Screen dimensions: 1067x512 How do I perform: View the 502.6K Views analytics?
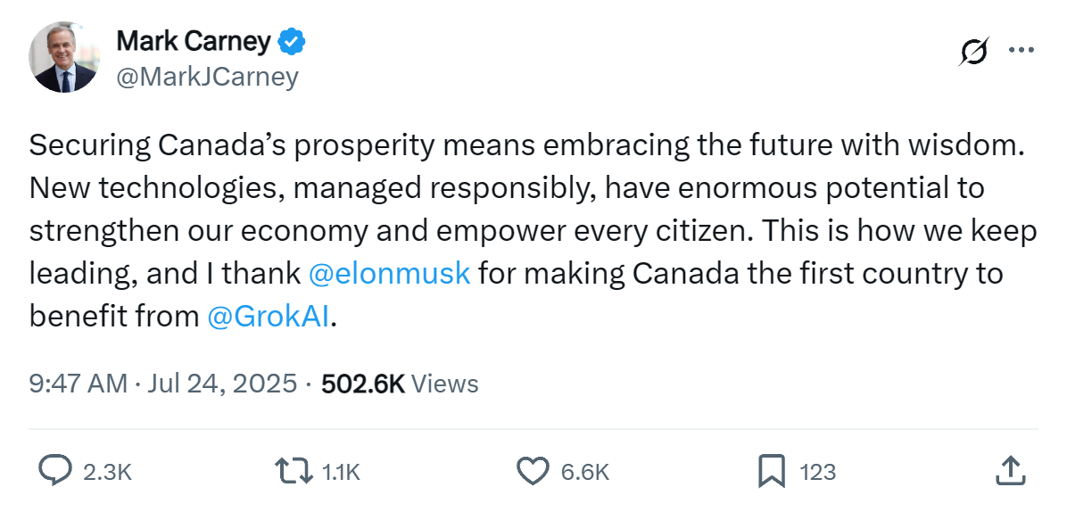400,384
